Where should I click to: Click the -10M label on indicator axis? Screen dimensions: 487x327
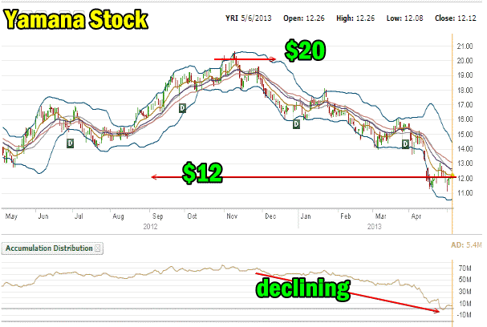464,315
